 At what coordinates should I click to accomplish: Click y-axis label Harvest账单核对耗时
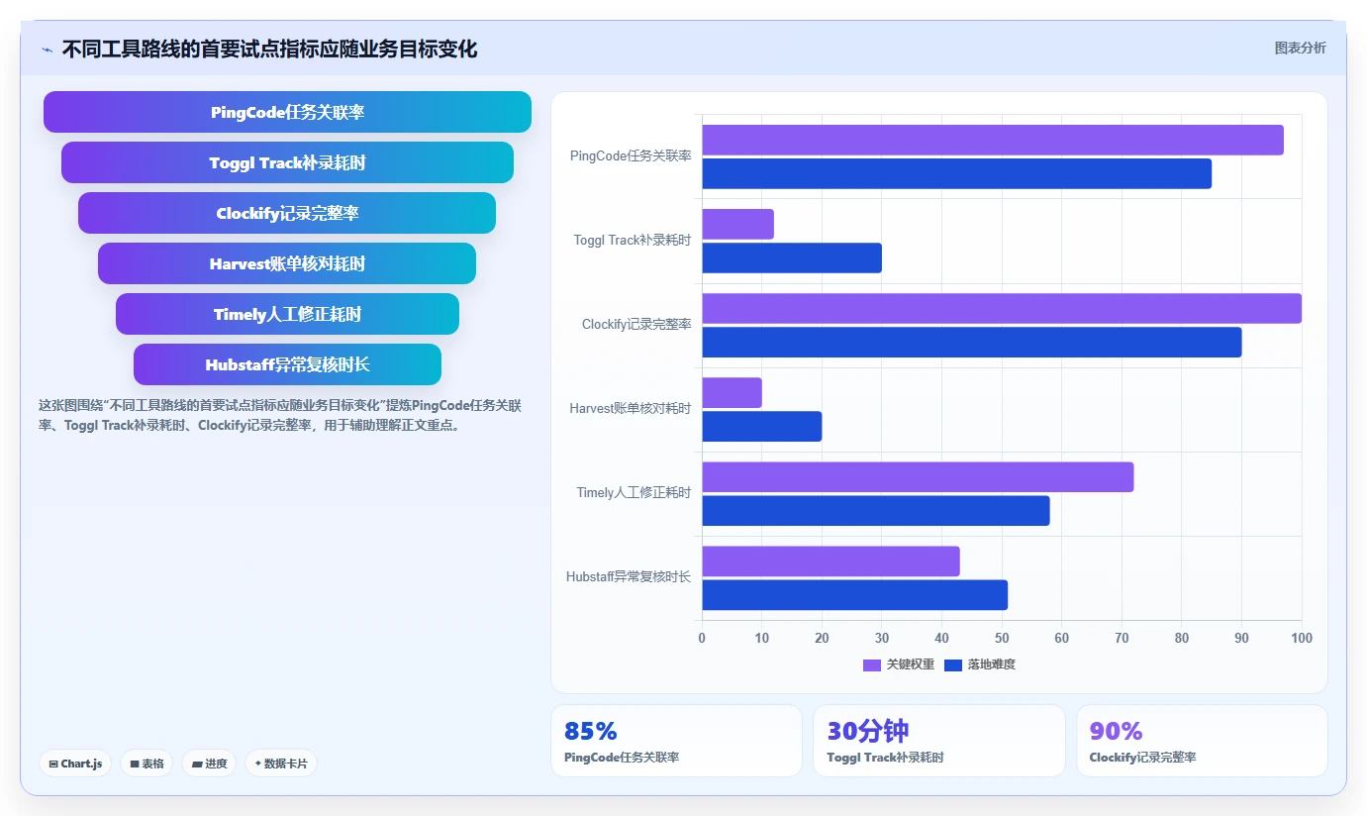pyautogui.click(x=631, y=409)
